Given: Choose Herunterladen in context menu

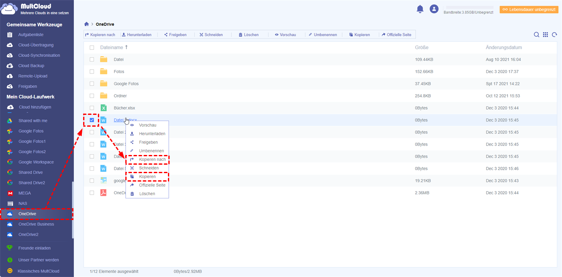Looking at the screenshot, I should 147,133.
